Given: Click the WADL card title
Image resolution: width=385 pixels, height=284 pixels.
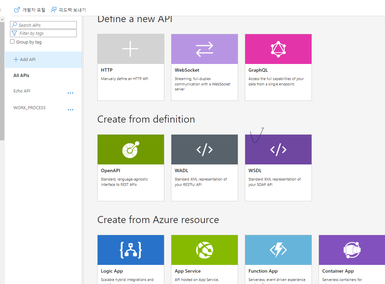Looking at the screenshot, I should click(181, 171).
